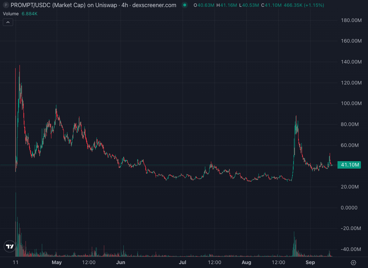Click the -20.00M price axis label
Viewport: 368px width, 268px height.
(x=351, y=228)
